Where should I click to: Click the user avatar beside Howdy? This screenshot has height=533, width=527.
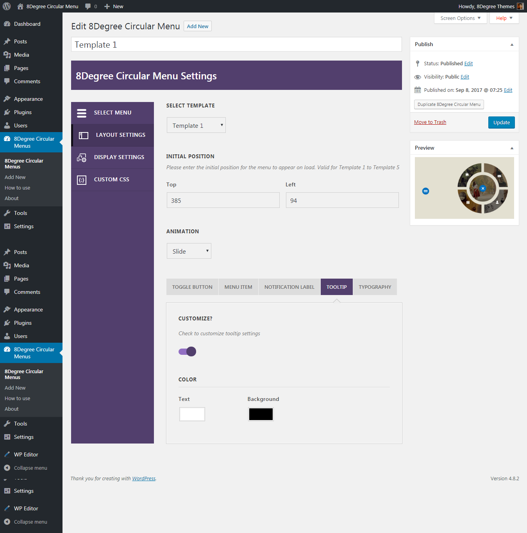point(520,6)
